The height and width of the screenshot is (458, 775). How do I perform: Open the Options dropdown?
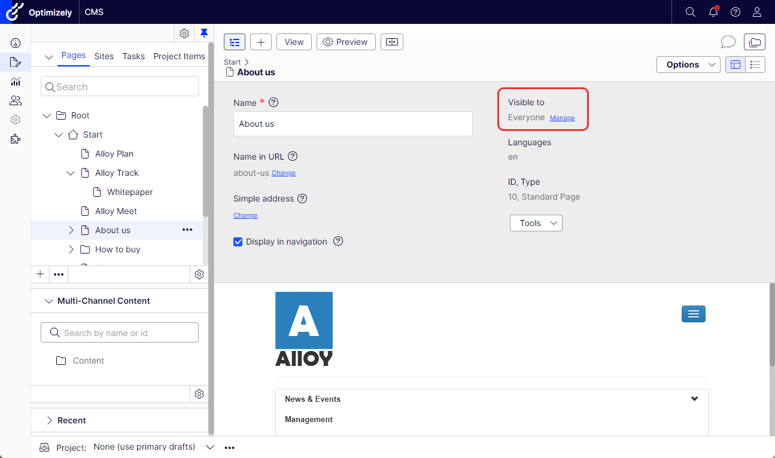[x=688, y=65]
